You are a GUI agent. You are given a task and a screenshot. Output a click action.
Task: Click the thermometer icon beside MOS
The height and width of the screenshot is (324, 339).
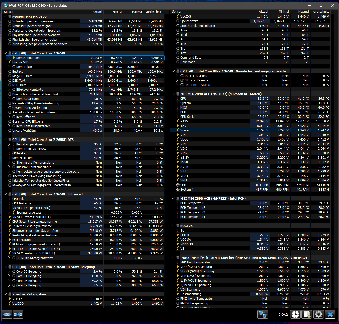(178, 108)
